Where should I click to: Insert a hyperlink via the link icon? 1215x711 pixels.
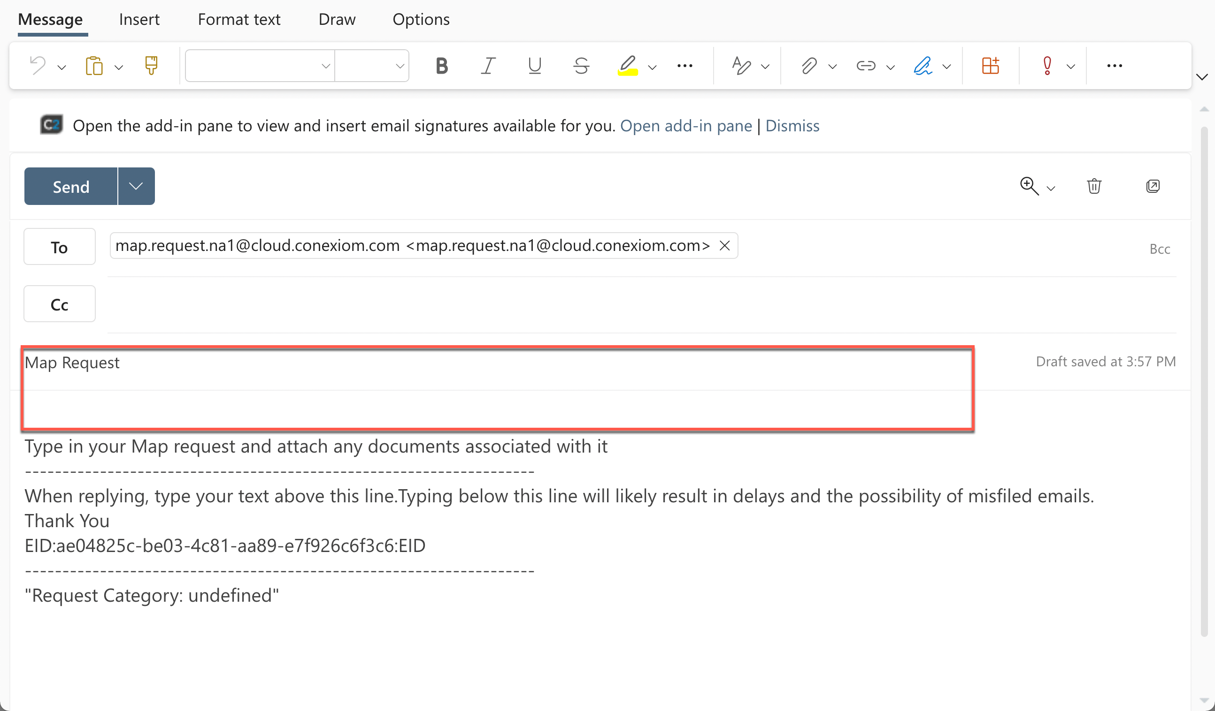865,66
